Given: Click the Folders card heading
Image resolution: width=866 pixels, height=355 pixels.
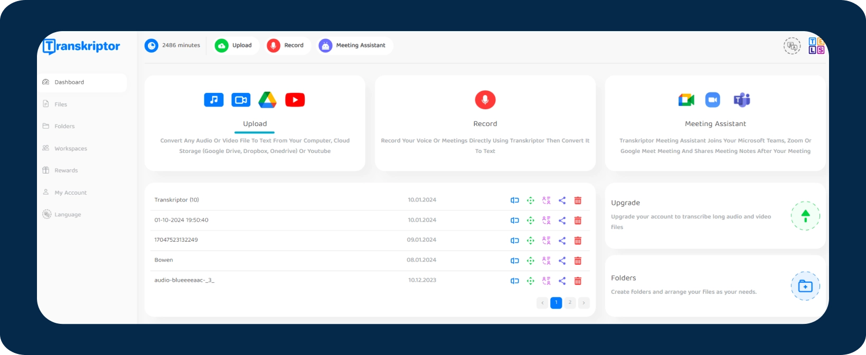Looking at the screenshot, I should 624,278.
